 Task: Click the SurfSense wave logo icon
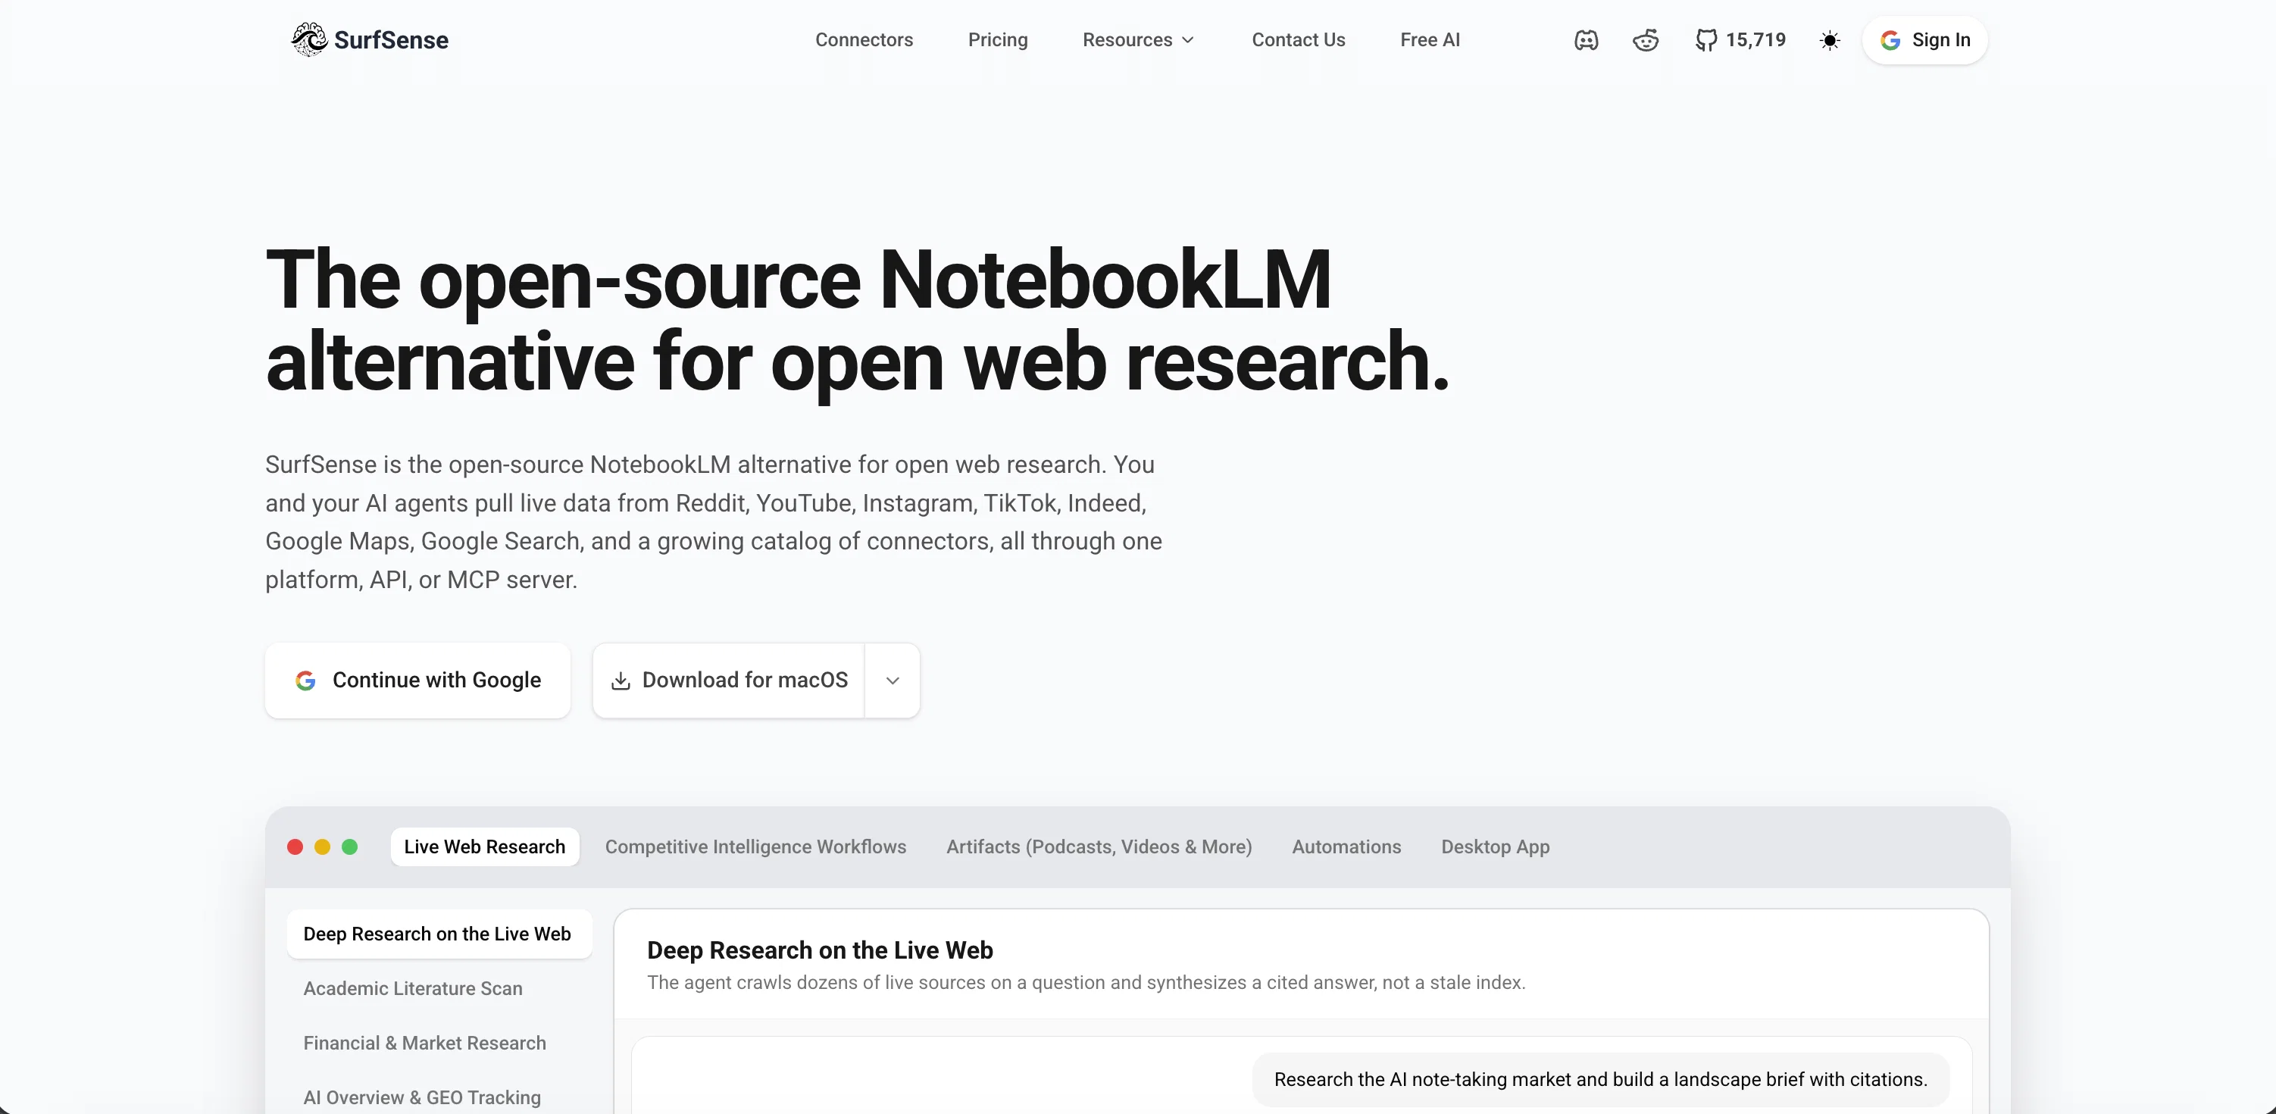point(309,39)
